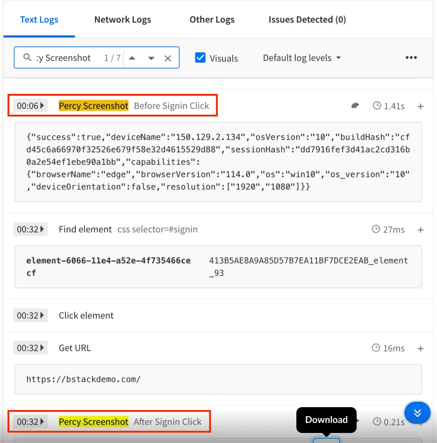The image size is (437, 443).
Task: Uncheck the Visuals checkbox
Action: (x=200, y=58)
